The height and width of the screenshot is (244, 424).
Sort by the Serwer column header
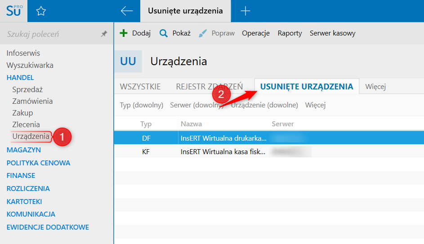(x=282, y=124)
